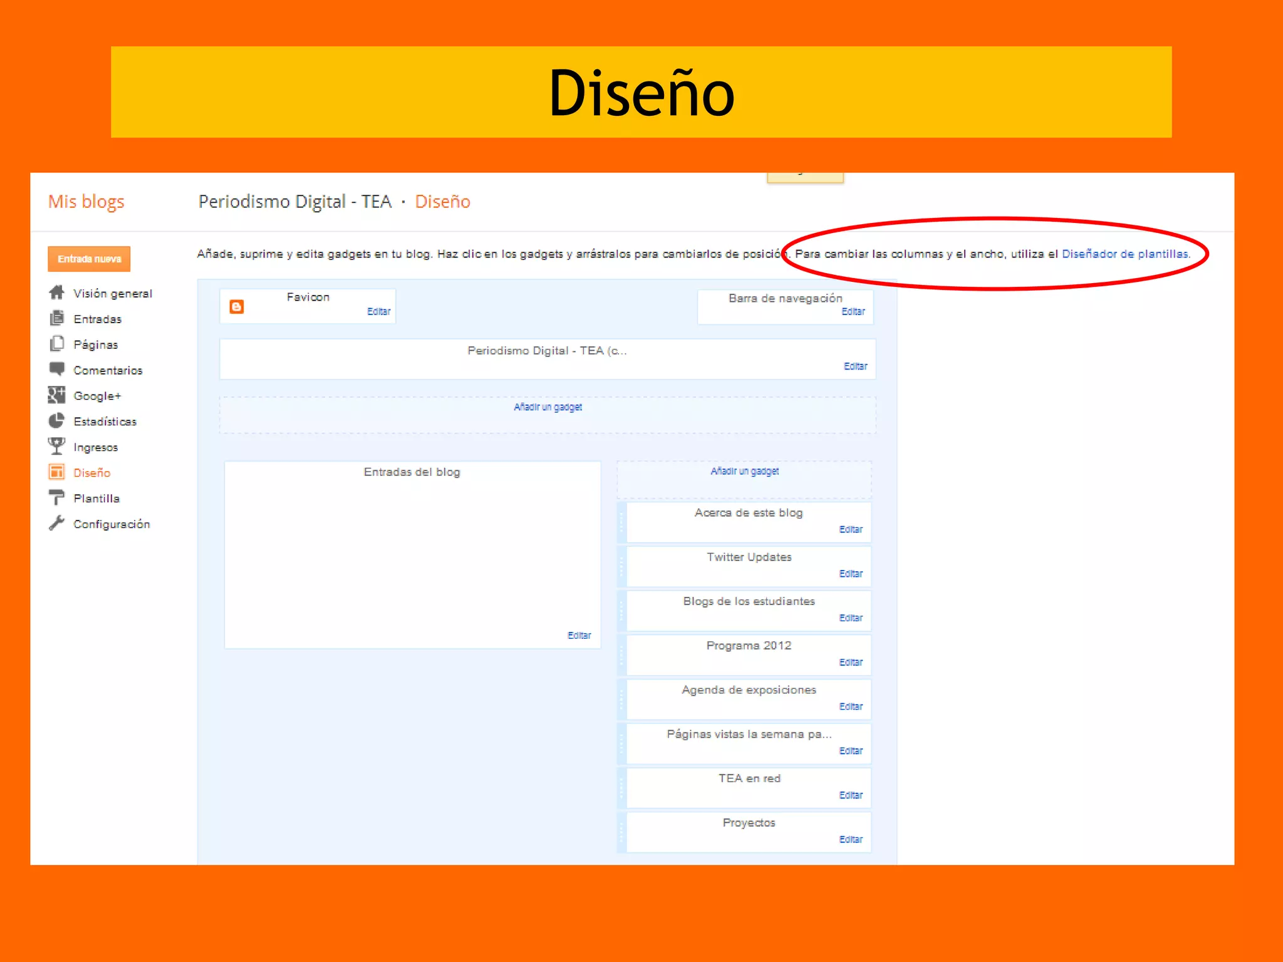This screenshot has height=962, width=1283.
Task: Click the Entradas del blog box title
Action: click(412, 472)
